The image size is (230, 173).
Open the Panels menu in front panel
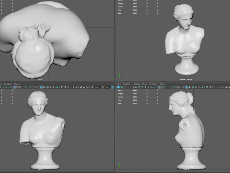(17, 84)
